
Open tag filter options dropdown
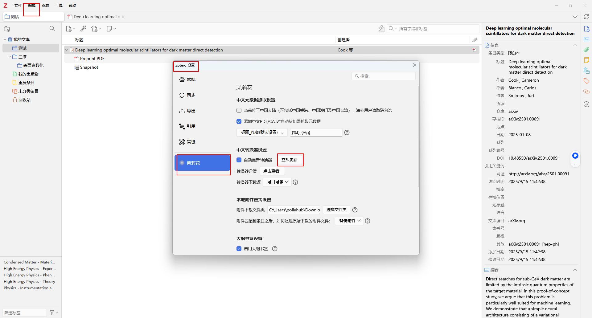click(54, 312)
